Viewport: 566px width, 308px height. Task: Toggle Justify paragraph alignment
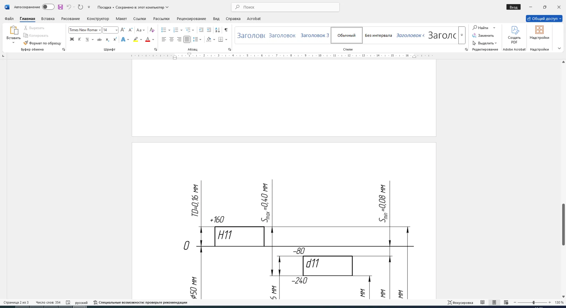point(187,39)
